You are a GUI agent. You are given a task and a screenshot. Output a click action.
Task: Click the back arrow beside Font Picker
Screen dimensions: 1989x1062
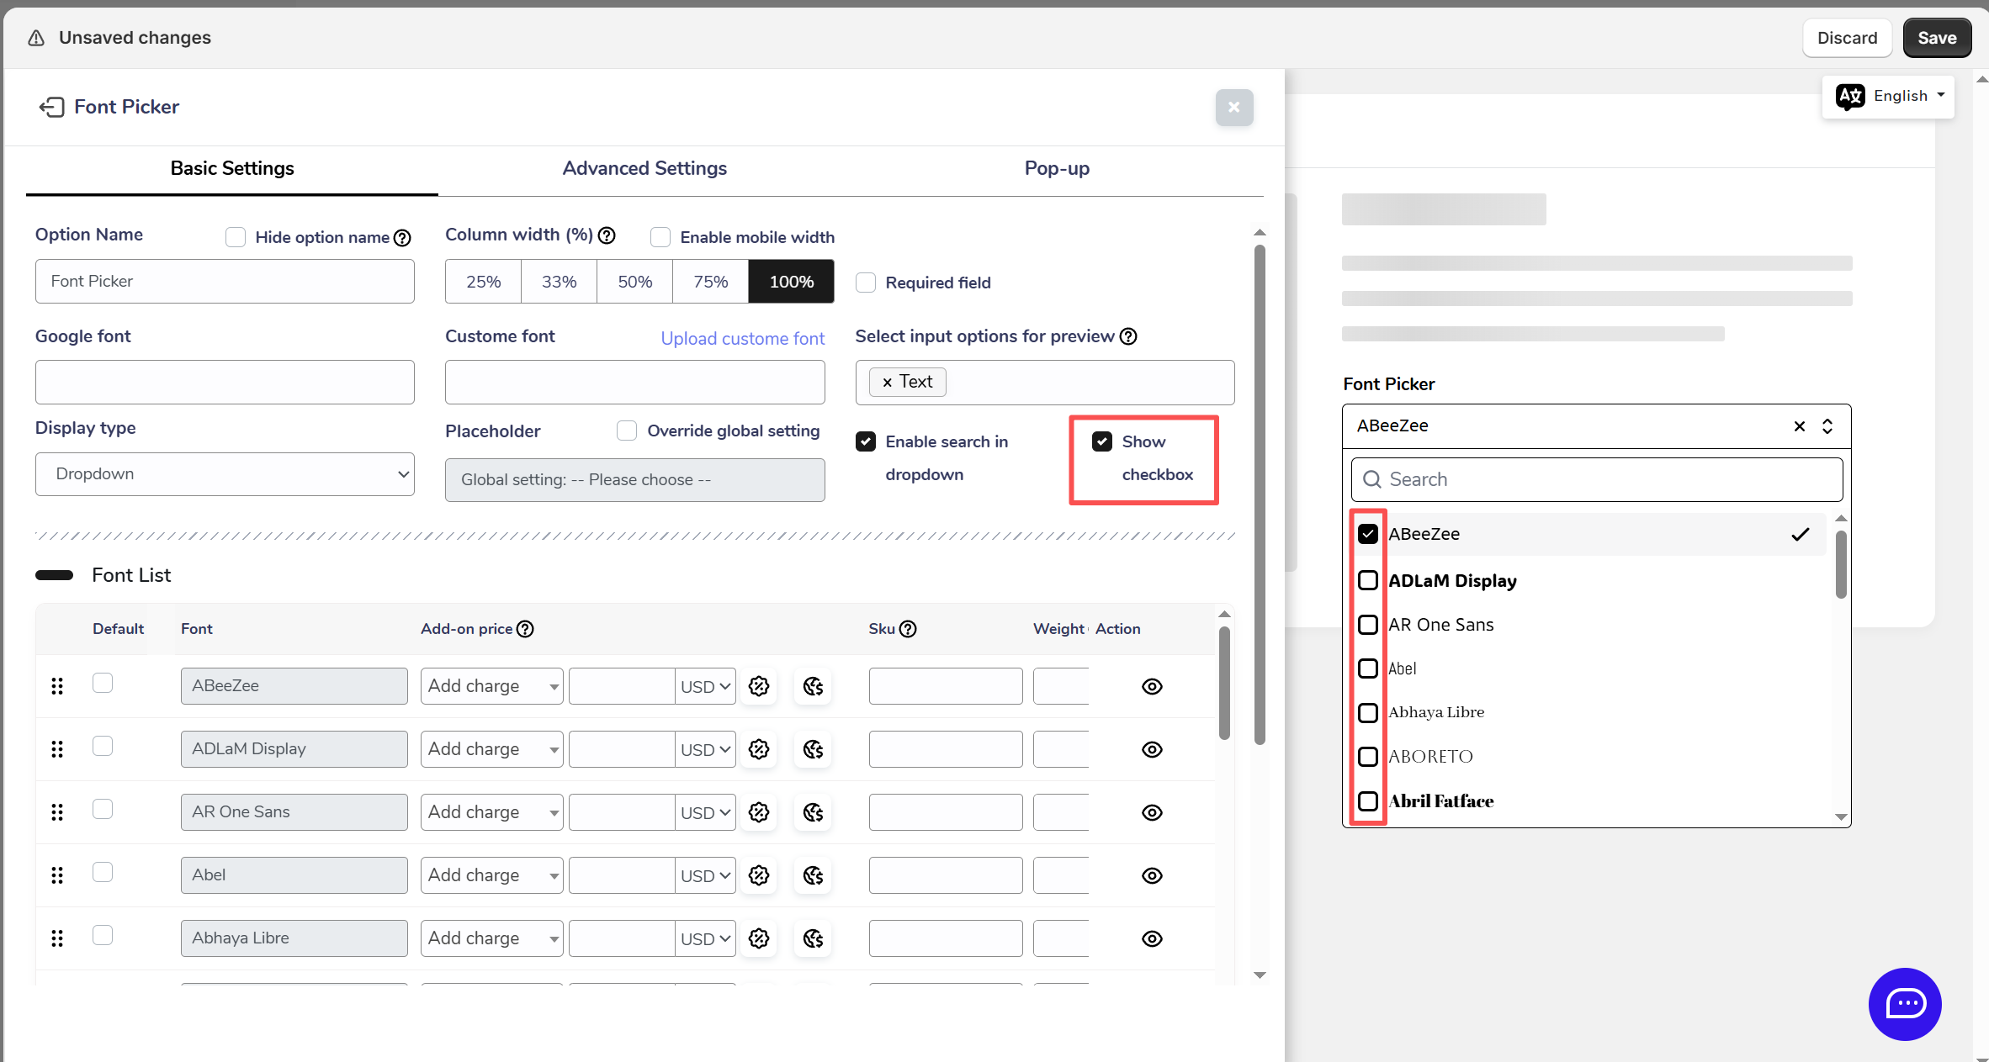[51, 107]
